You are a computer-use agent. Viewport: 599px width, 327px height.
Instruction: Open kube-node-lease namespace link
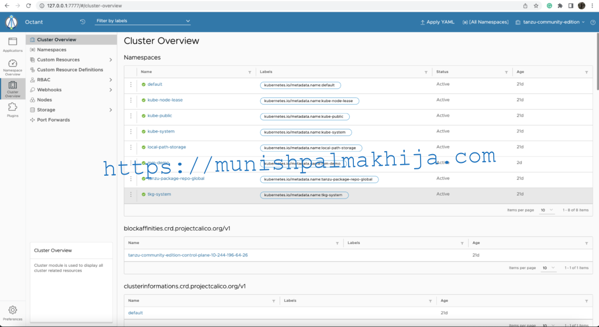165,100
